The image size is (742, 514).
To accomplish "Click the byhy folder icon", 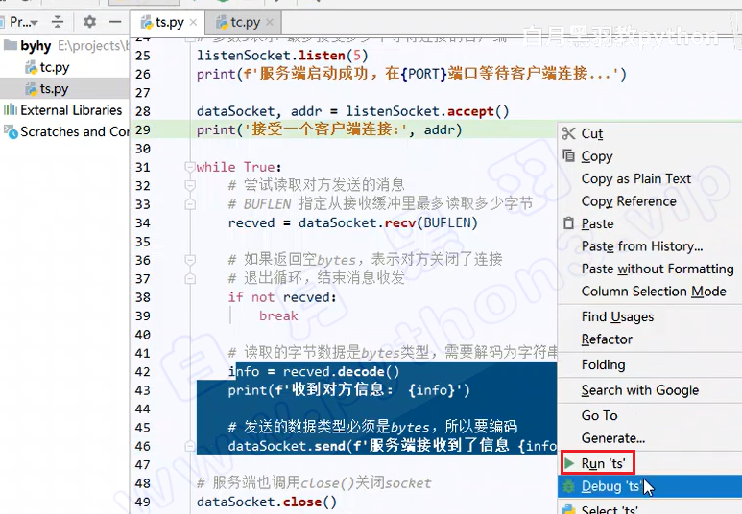I will point(11,45).
